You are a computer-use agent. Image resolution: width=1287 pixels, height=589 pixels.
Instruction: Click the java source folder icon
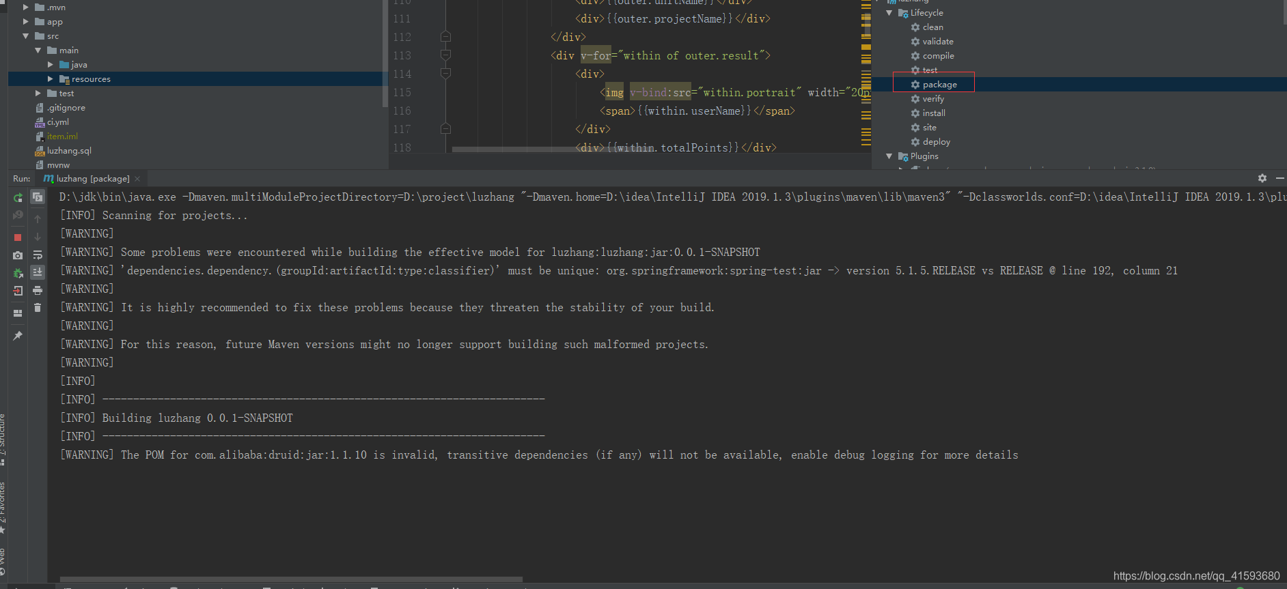pos(64,65)
